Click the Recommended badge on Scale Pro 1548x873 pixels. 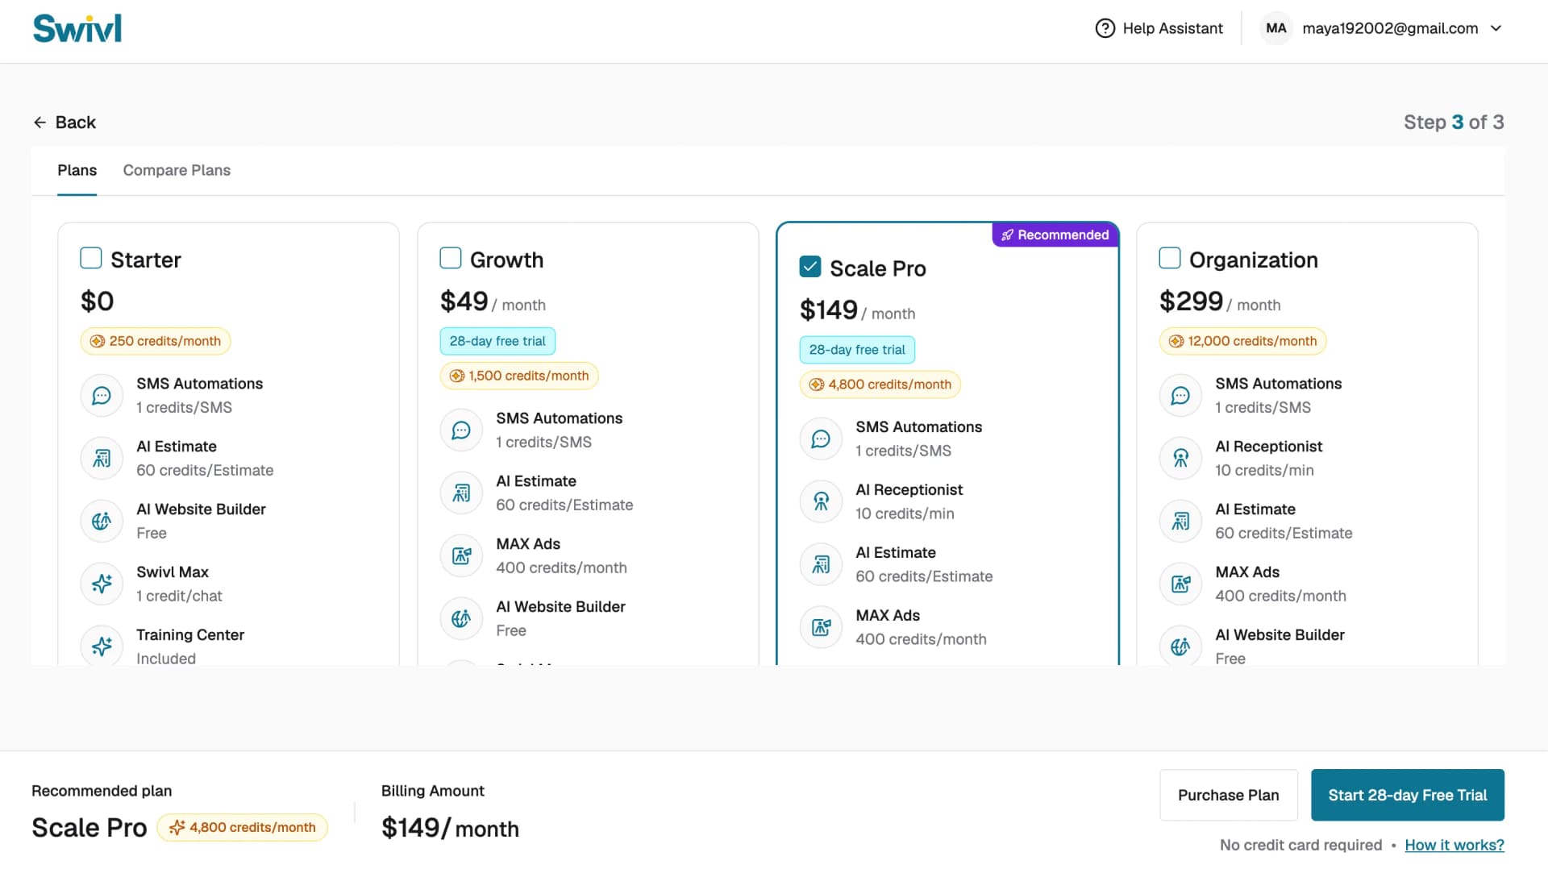pos(1055,235)
